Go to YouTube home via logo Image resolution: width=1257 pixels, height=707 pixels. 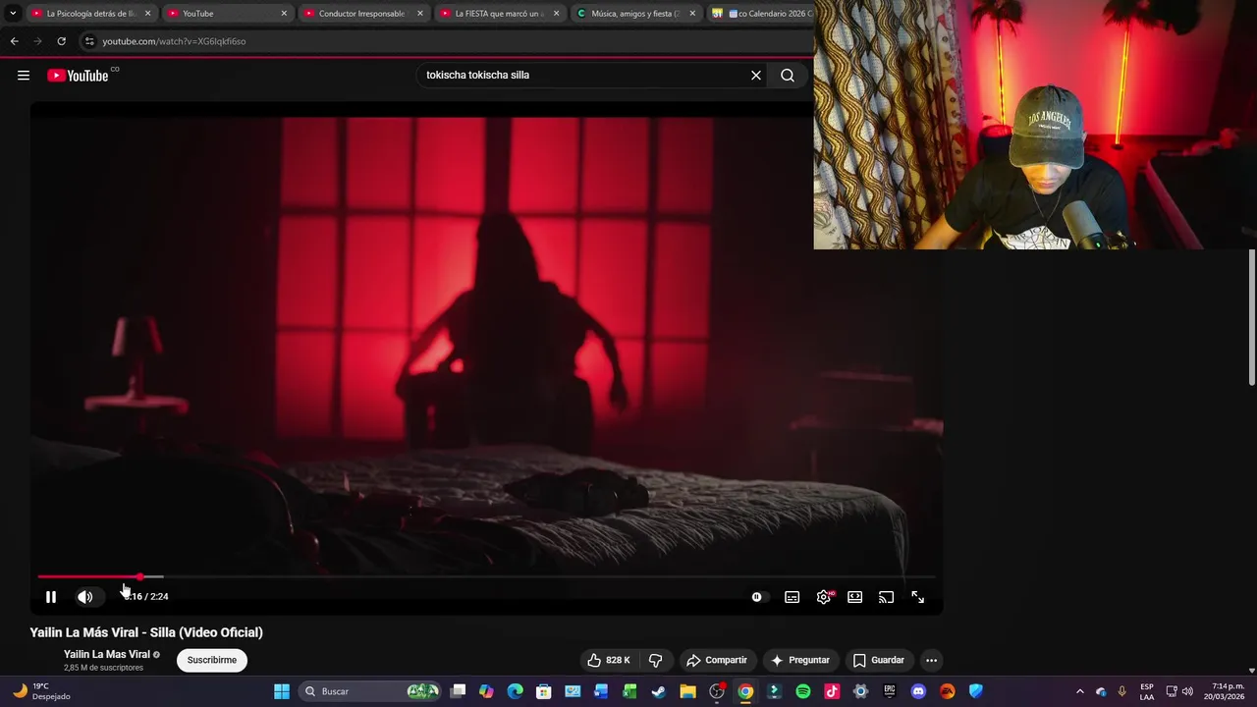(78, 76)
